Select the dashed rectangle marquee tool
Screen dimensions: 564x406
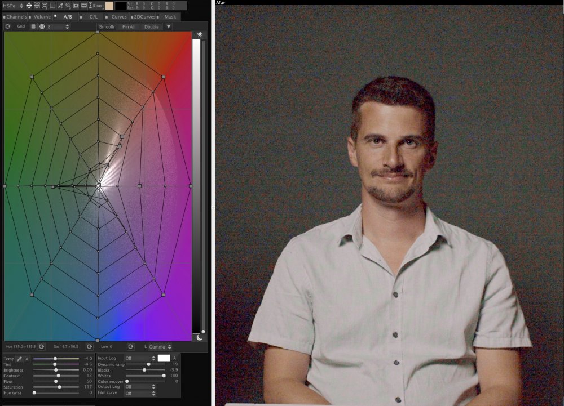click(52, 5)
